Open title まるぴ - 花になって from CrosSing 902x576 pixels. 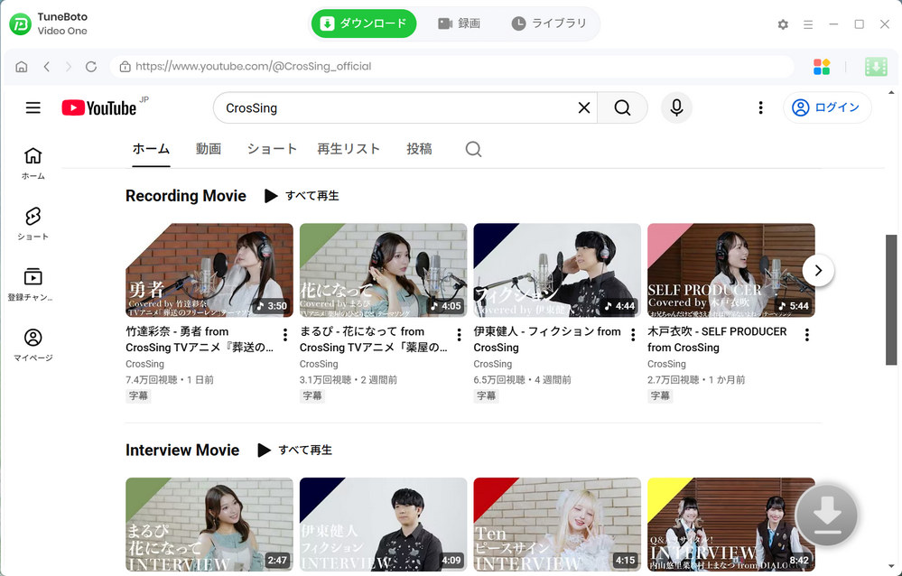tap(373, 339)
